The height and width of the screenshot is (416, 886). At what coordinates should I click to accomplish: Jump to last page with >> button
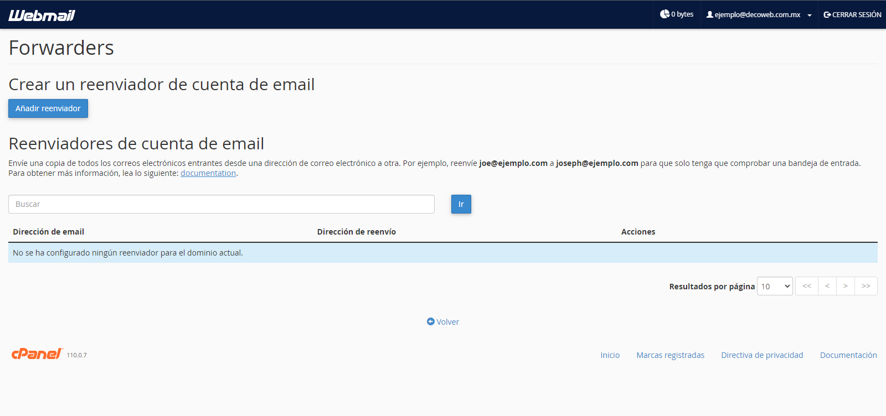pos(866,286)
